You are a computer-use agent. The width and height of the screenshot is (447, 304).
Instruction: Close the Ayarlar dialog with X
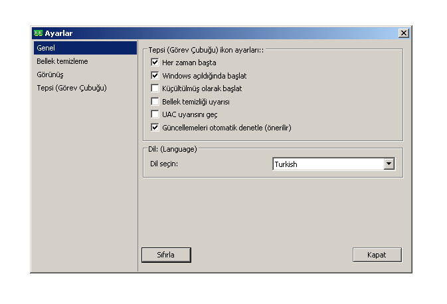click(403, 33)
